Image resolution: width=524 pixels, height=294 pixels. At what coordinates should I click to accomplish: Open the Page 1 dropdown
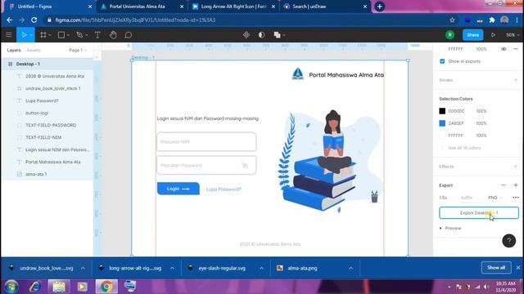click(78, 51)
